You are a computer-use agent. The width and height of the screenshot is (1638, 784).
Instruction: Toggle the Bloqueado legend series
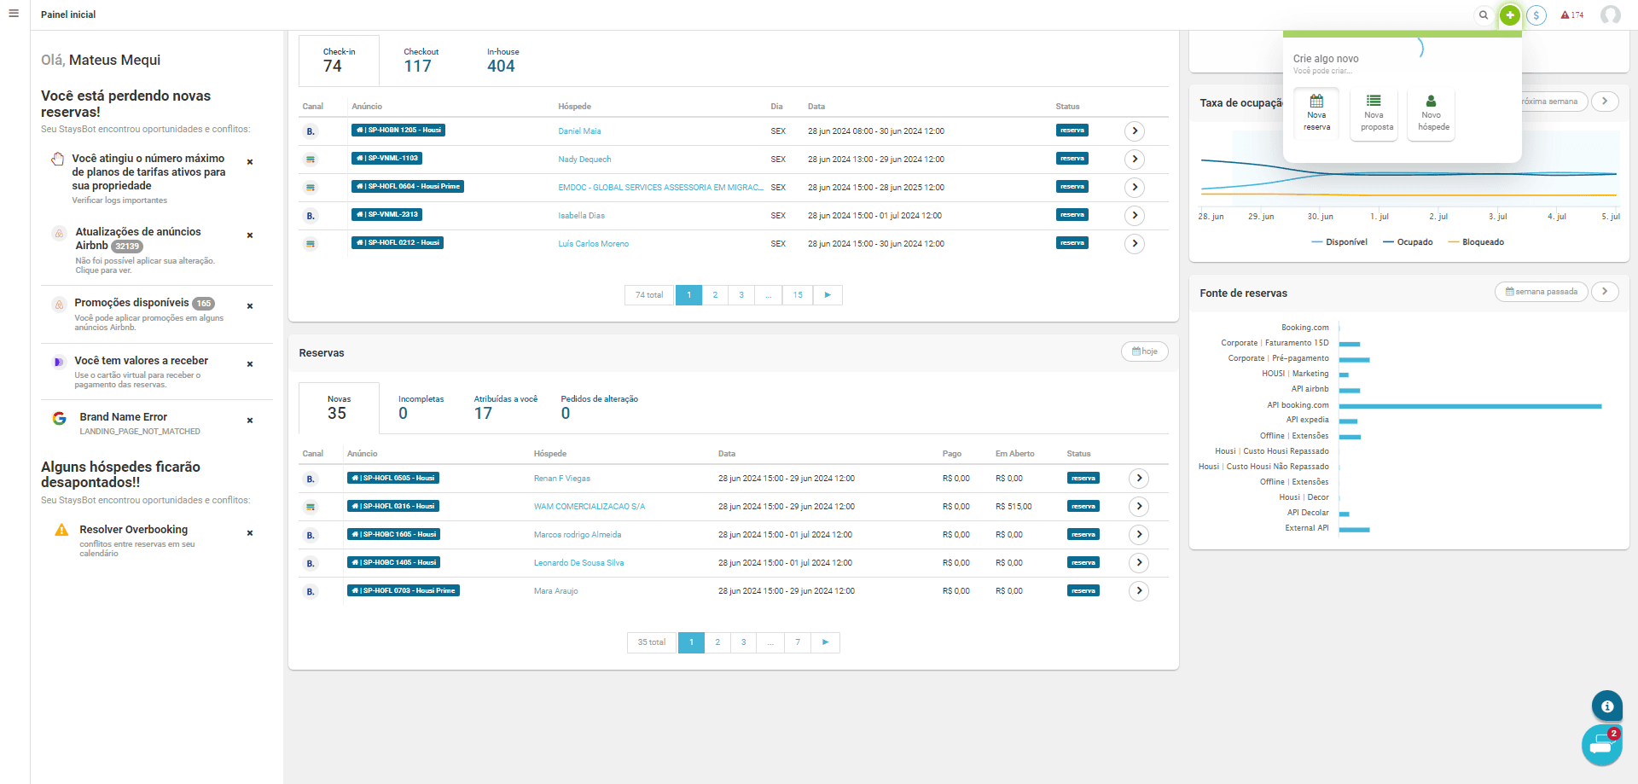[1476, 242]
